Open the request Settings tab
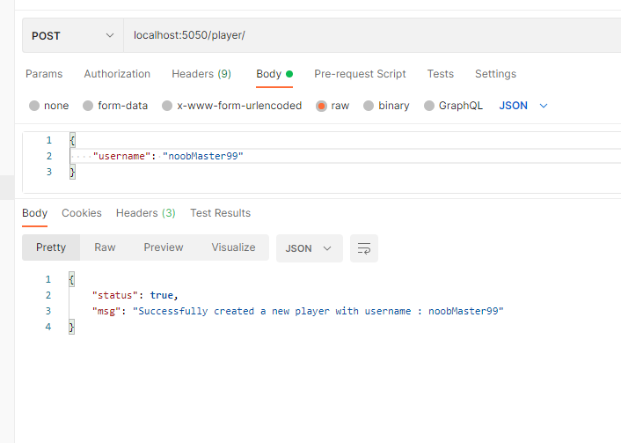 tap(495, 74)
